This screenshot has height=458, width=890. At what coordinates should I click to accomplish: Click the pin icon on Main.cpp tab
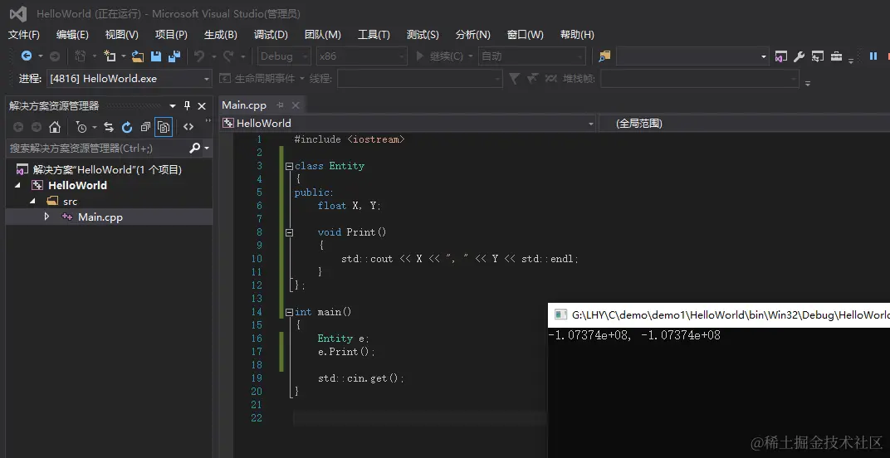[x=279, y=105]
